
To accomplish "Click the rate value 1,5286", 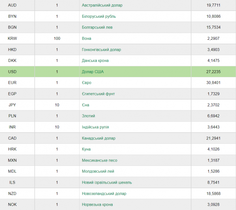I will 213,171.
